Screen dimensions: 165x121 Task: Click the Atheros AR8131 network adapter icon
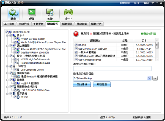[x=18, y=49]
